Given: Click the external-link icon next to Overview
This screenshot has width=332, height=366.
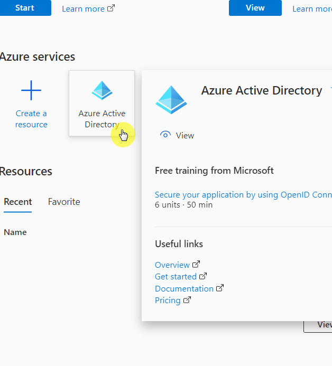Looking at the screenshot, I should click(x=196, y=264).
